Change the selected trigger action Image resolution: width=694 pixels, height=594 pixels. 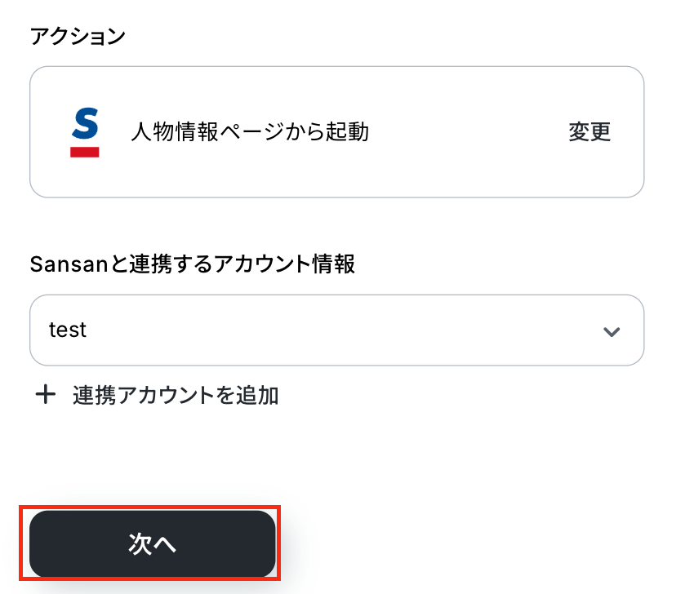(x=589, y=132)
